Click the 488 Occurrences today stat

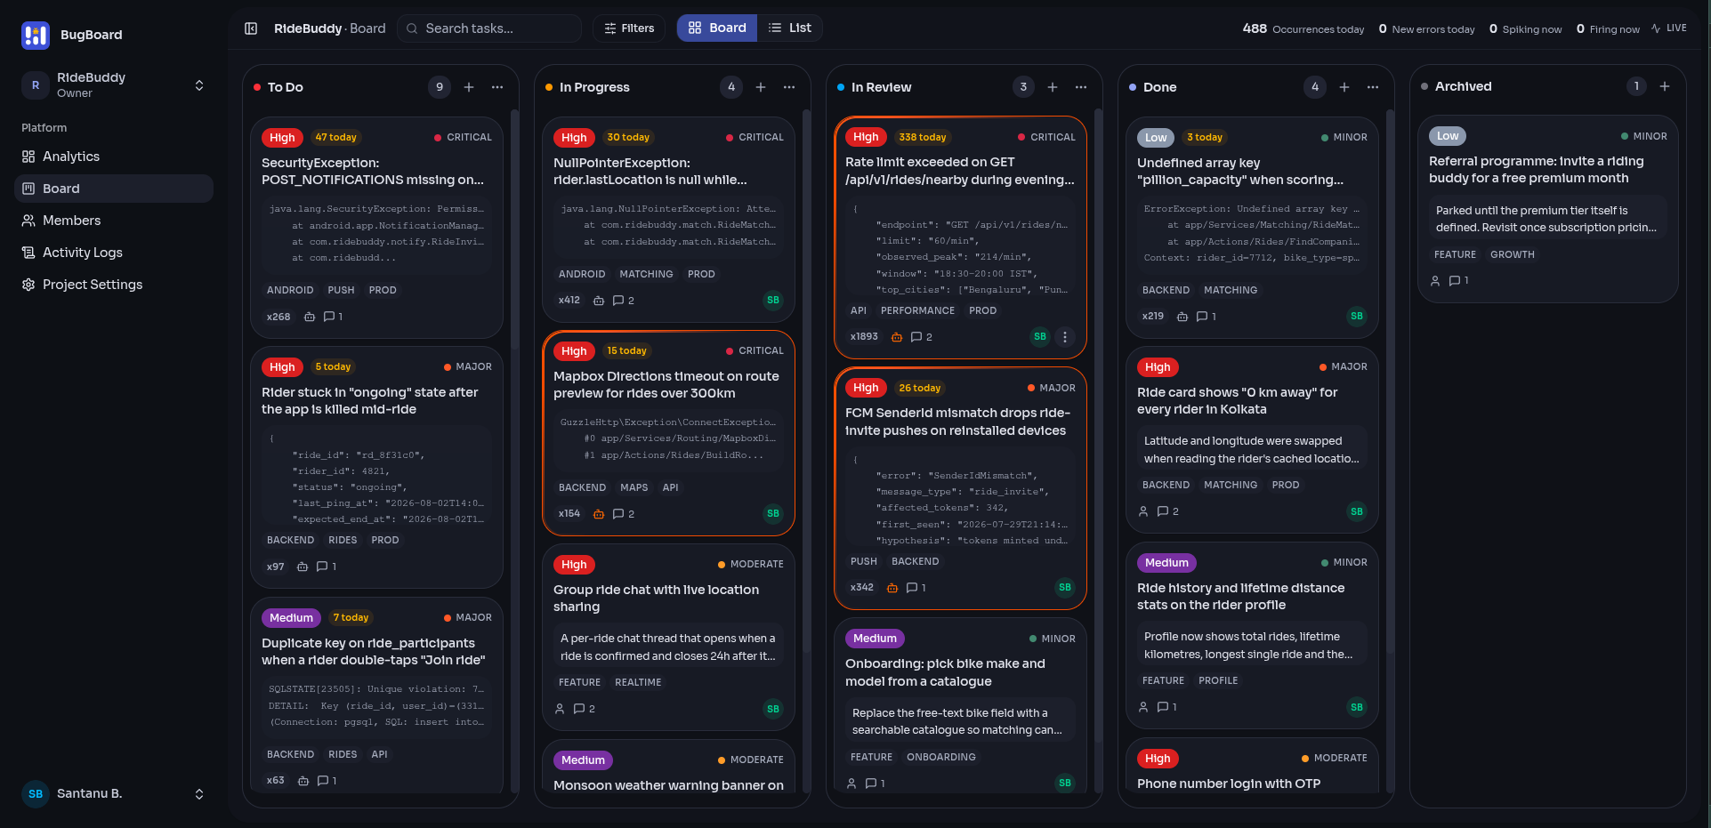1303,28
